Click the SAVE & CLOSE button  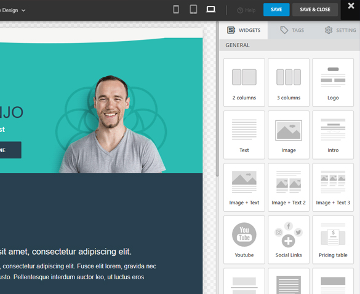click(x=315, y=10)
